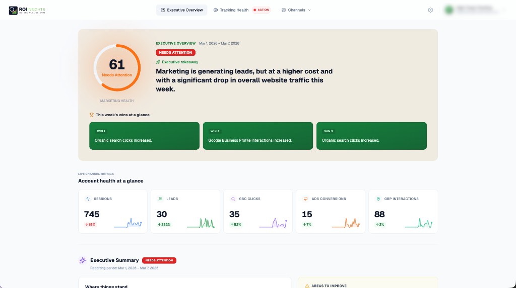Click the Executive Overview grid icon

click(x=163, y=10)
